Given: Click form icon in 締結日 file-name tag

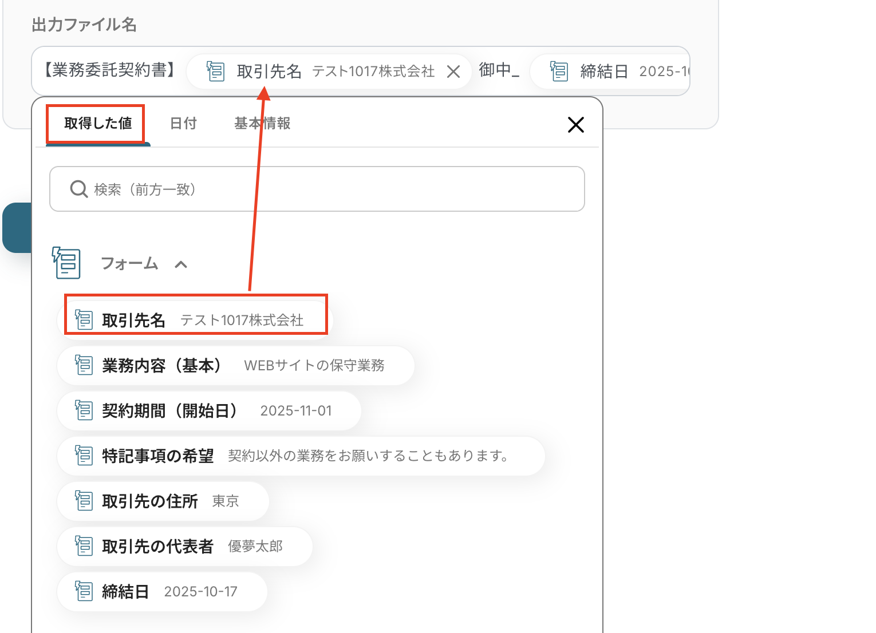Looking at the screenshot, I should tap(559, 71).
